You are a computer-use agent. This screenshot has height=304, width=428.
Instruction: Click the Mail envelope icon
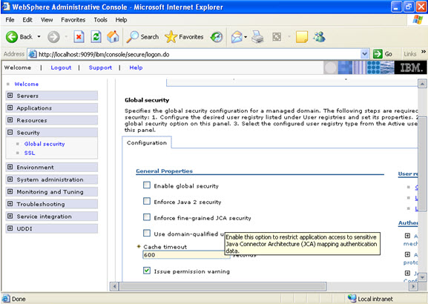click(237, 37)
